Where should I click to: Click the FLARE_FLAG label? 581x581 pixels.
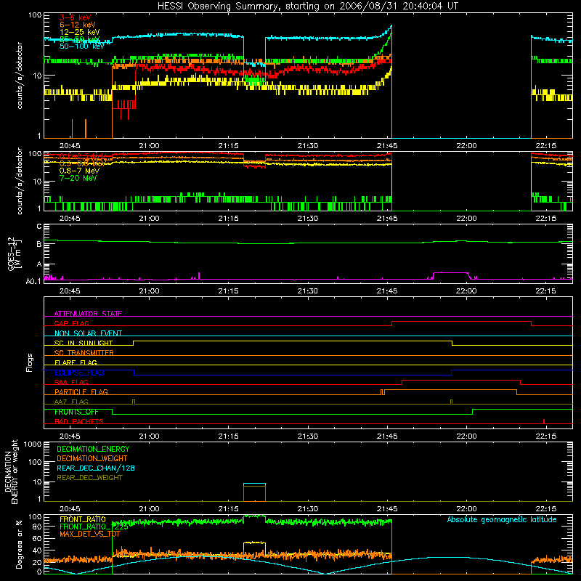tap(76, 362)
